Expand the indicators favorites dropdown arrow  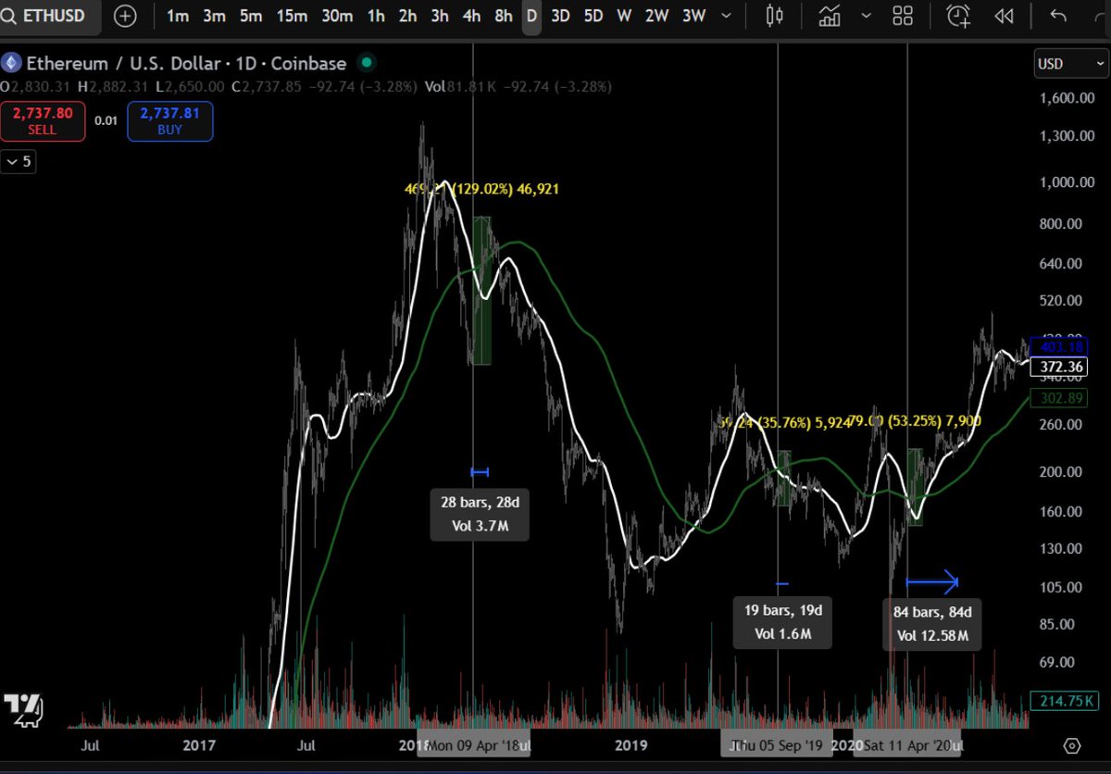click(866, 16)
